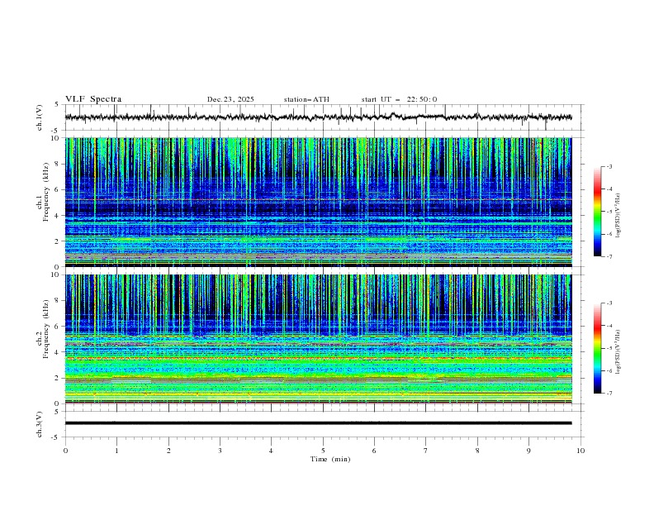Select the 8 minute mark on time axis
The width and height of the screenshot is (654, 506).
[x=477, y=450]
